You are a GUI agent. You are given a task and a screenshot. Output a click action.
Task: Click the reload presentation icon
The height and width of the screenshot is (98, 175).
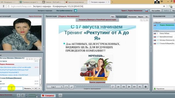113,87
